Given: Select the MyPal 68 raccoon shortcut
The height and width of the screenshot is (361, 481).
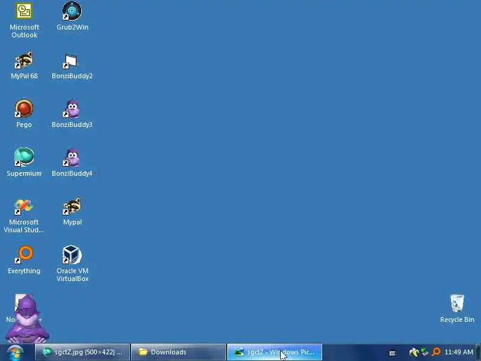Looking at the screenshot, I should (x=24, y=65).
